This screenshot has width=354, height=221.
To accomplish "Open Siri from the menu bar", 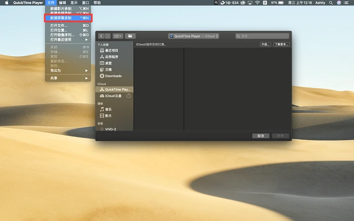I will [339, 3].
